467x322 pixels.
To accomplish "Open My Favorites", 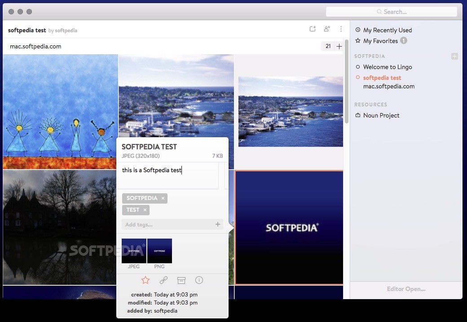I will click(380, 41).
